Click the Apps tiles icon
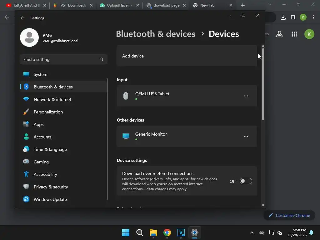Viewport: 320px width, 240px height. point(26,124)
